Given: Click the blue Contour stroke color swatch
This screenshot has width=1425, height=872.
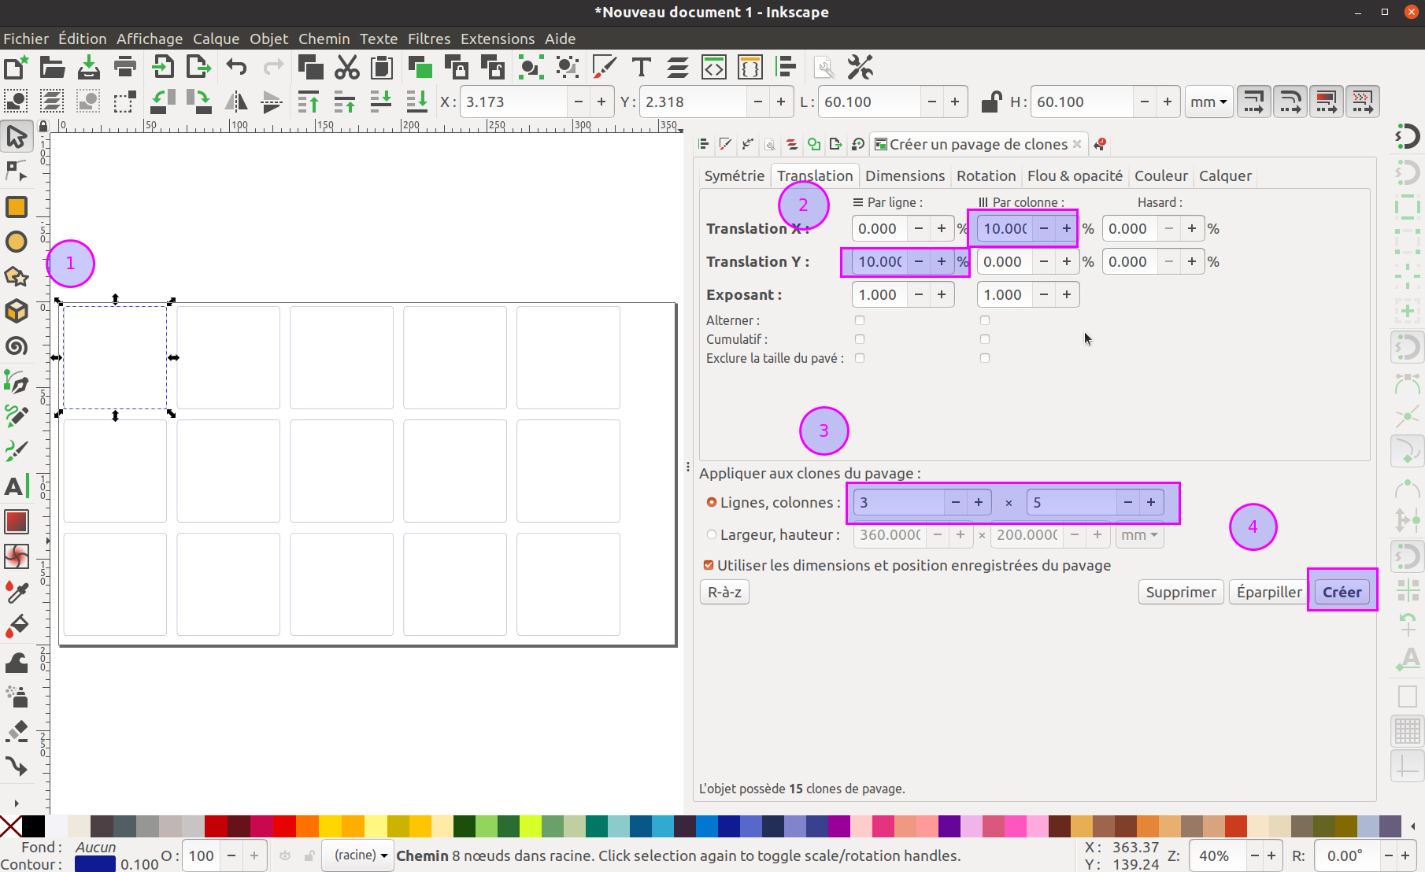Looking at the screenshot, I should click(94, 863).
